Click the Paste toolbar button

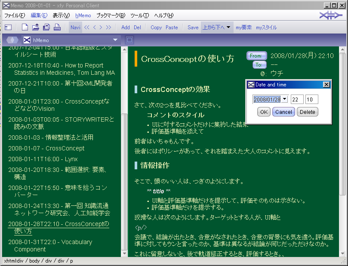172,27
